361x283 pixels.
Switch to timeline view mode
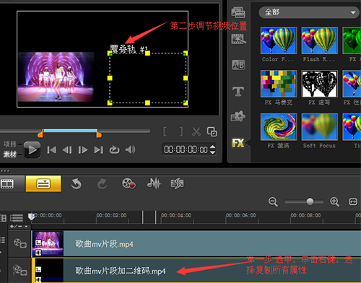click(43, 183)
